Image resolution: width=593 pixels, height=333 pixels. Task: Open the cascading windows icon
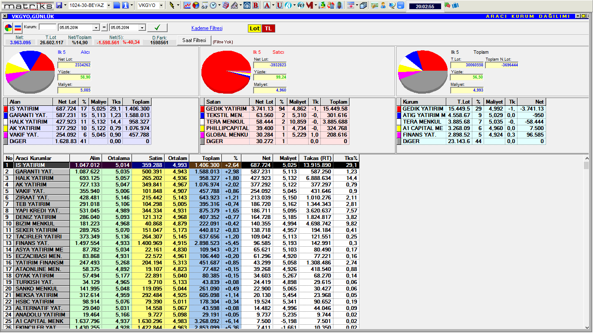click(363, 5)
